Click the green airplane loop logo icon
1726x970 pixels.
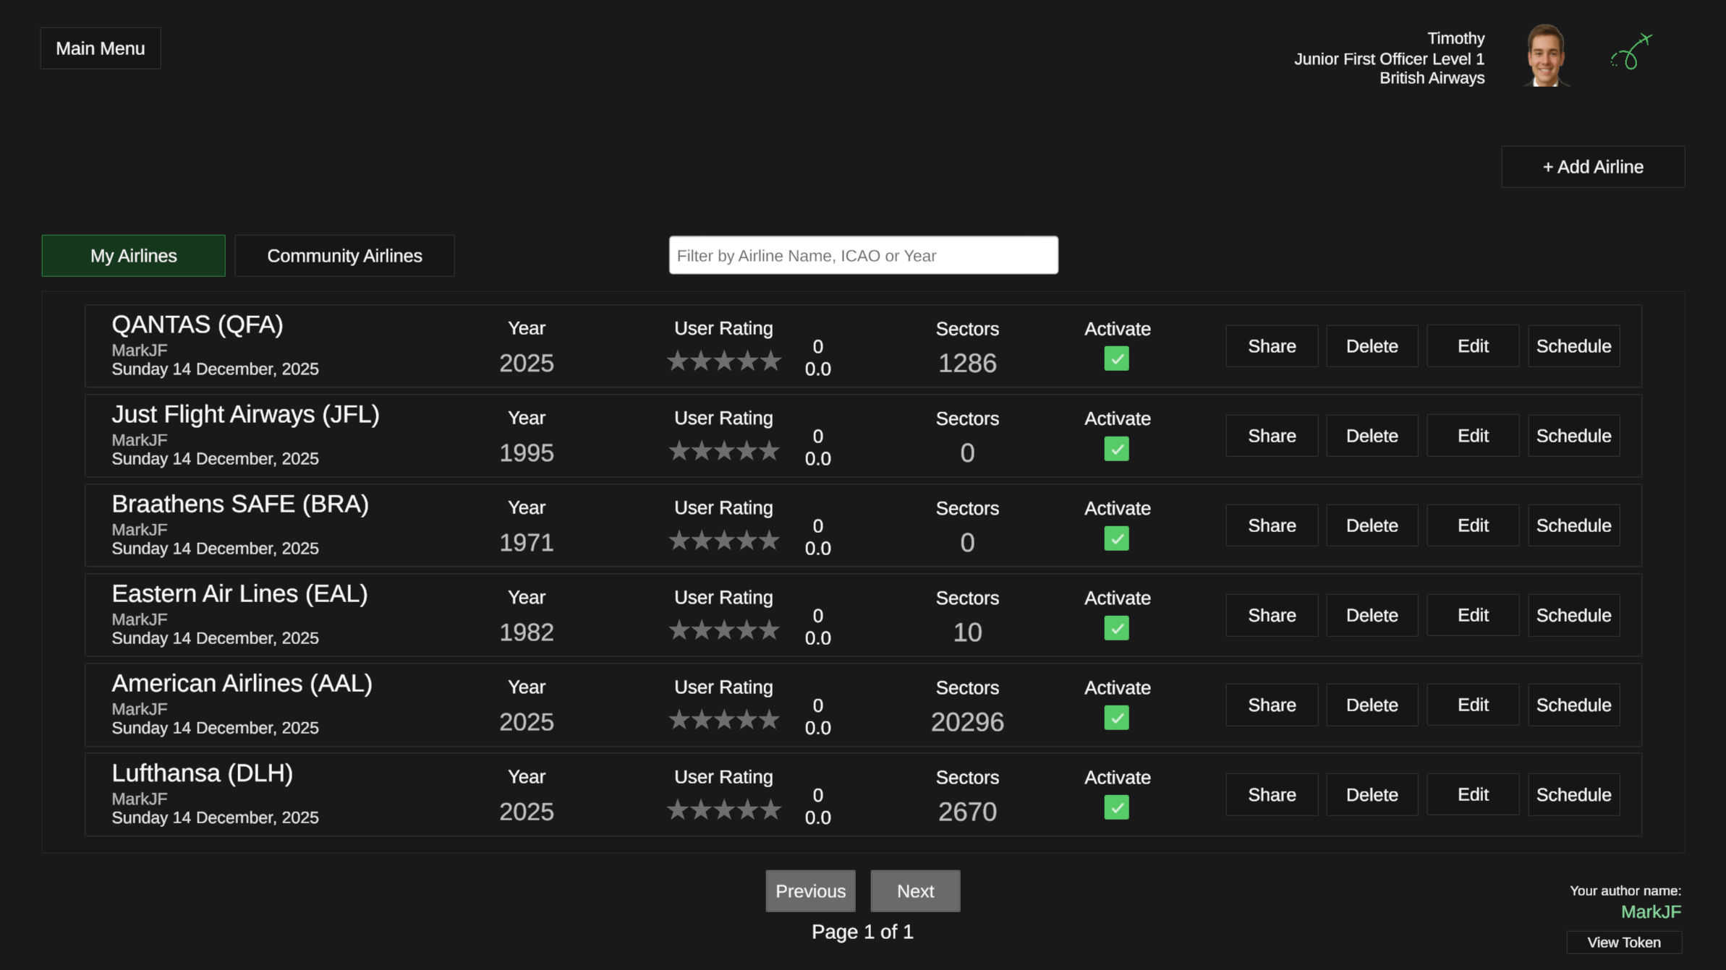point(1631,52)
